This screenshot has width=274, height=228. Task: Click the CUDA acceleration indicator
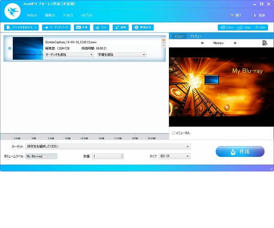227,27
